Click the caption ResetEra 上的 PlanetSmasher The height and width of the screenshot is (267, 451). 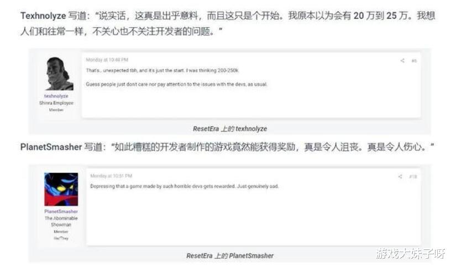230,255
